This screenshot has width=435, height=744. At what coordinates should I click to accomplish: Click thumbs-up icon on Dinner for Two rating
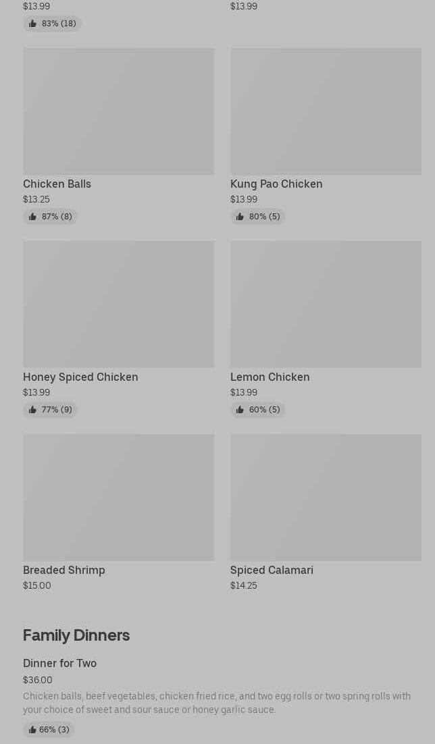coord(32,730)
